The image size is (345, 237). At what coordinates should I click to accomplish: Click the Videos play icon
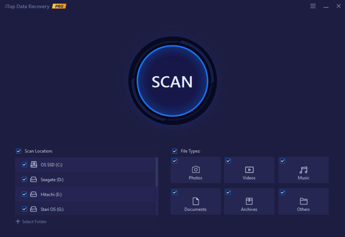click(249, 170)
